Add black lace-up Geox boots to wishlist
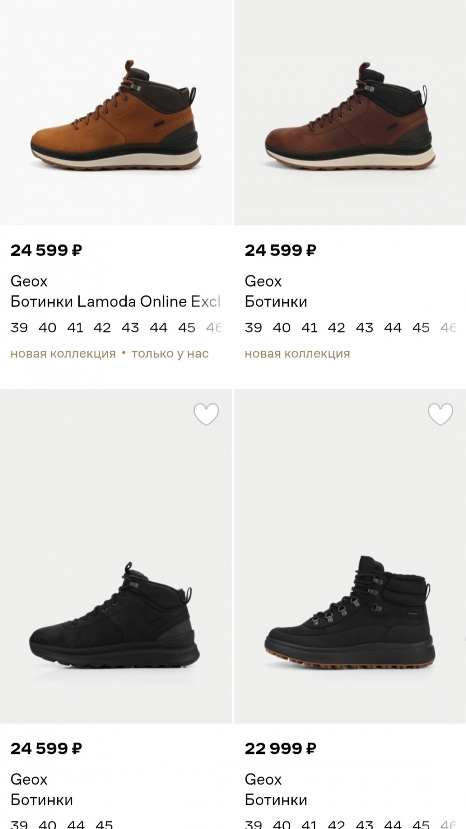The width and height of the screenshot is (466, 829). click(440, 414)
